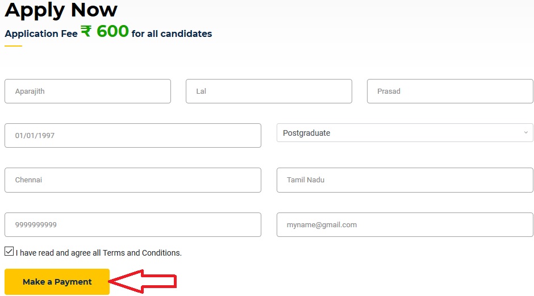Click the 'for all candidates' text
The image size is (534, 296).
click(x=172, y=34)
